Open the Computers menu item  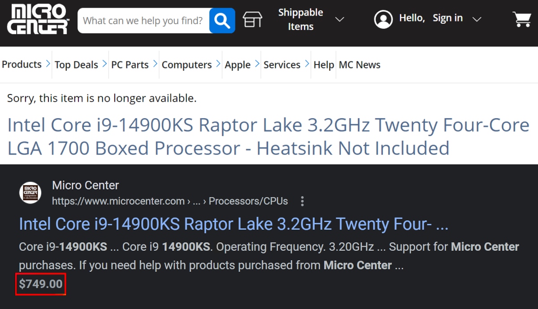187,65
